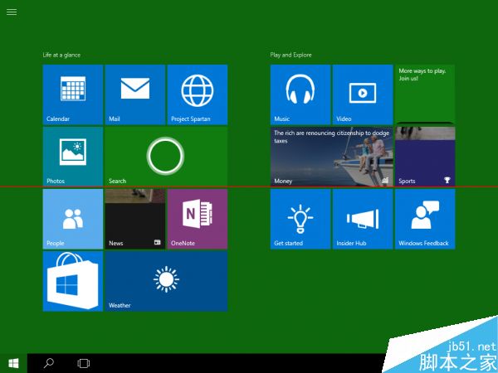The width and height of the screenshot is (498, 373).
Task: Launch the Music tile
Action: point(300,94)
